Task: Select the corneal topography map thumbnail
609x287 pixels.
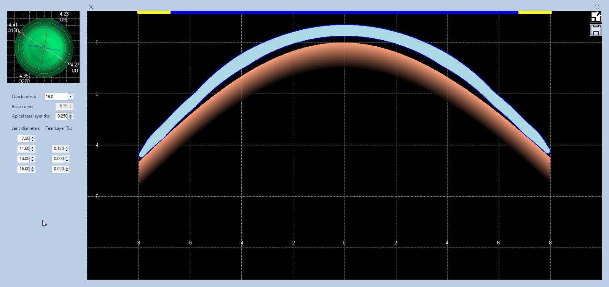Action: tap(43, 47)
